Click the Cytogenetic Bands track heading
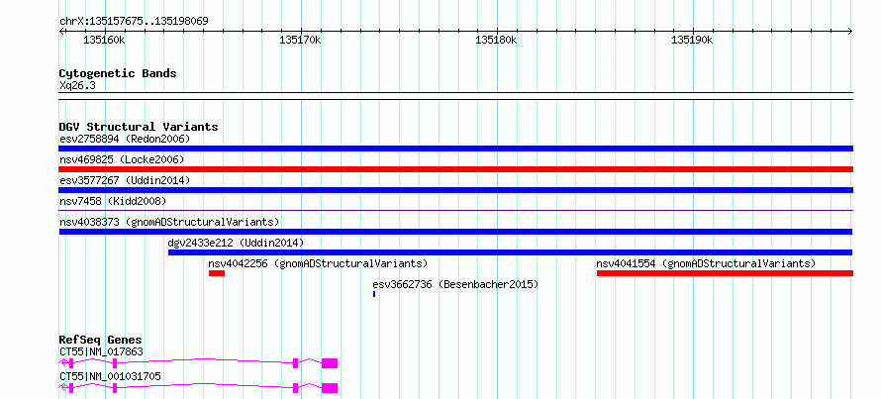881x399 pixels. [x=118, y=73]
